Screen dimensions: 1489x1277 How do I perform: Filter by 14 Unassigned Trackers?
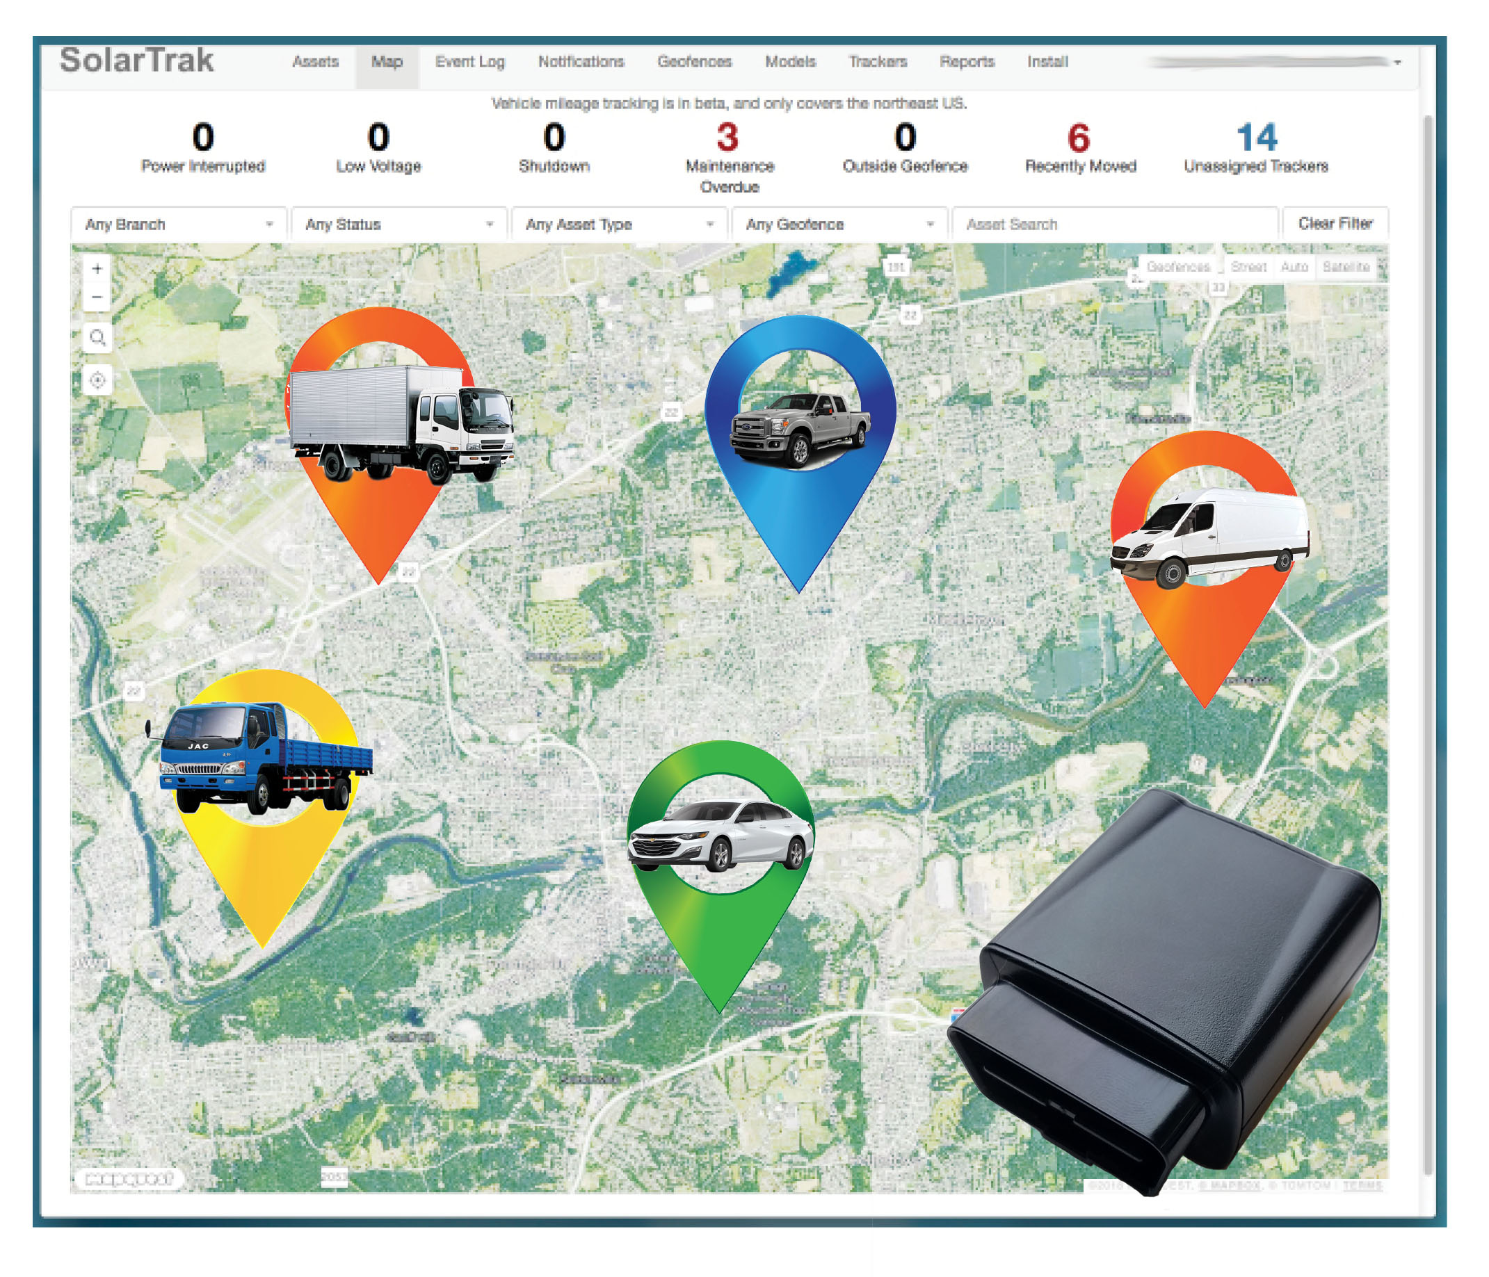1255,148
